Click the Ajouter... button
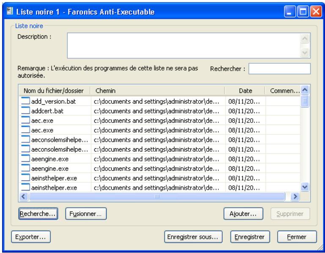The image size is (325, 253). point(243,214)
